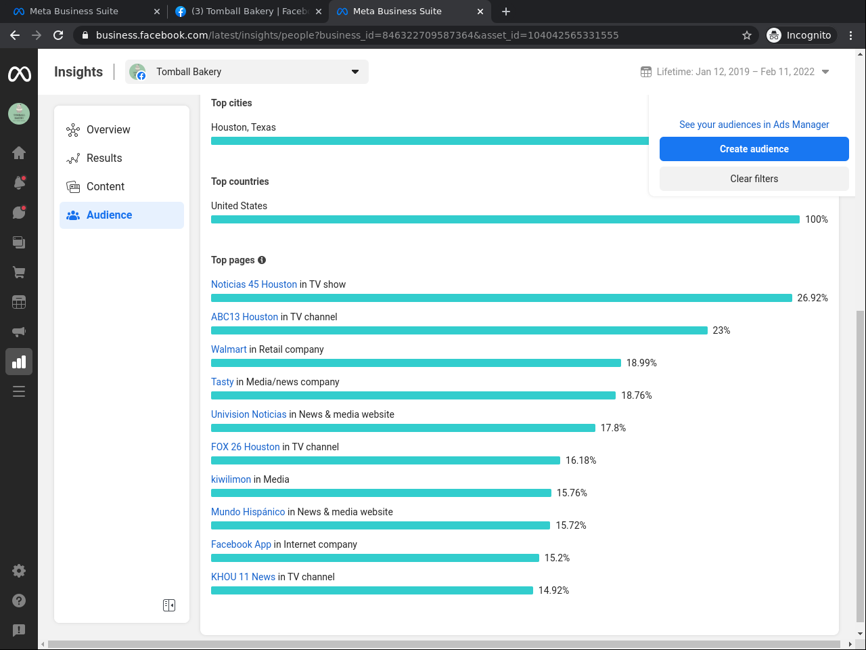Viewport: 866px width, 650px height.
Task: Click the info icon beside Top pages
Action: (x=262, y=260)
